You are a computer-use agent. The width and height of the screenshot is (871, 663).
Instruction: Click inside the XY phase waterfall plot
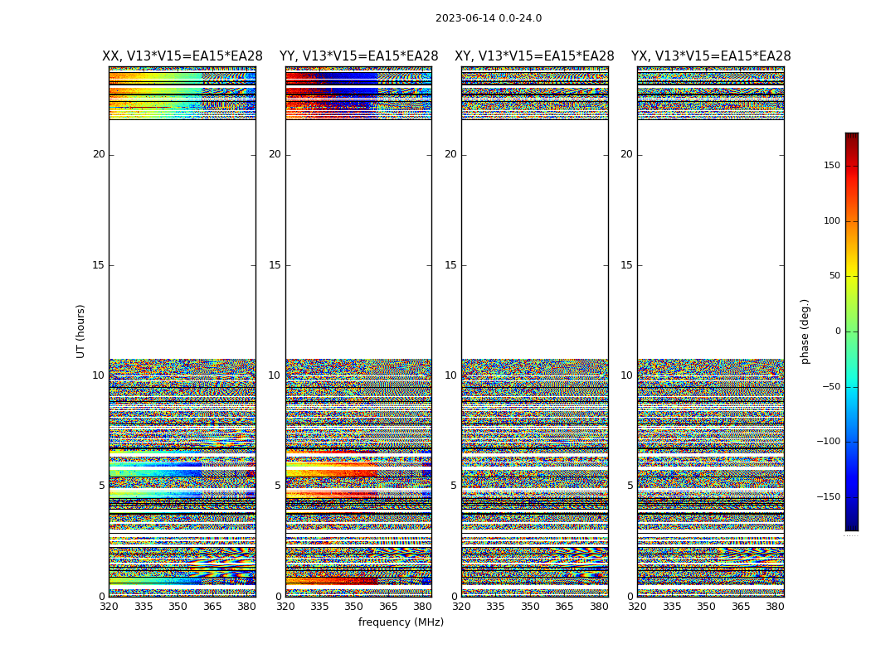[535, 331]
